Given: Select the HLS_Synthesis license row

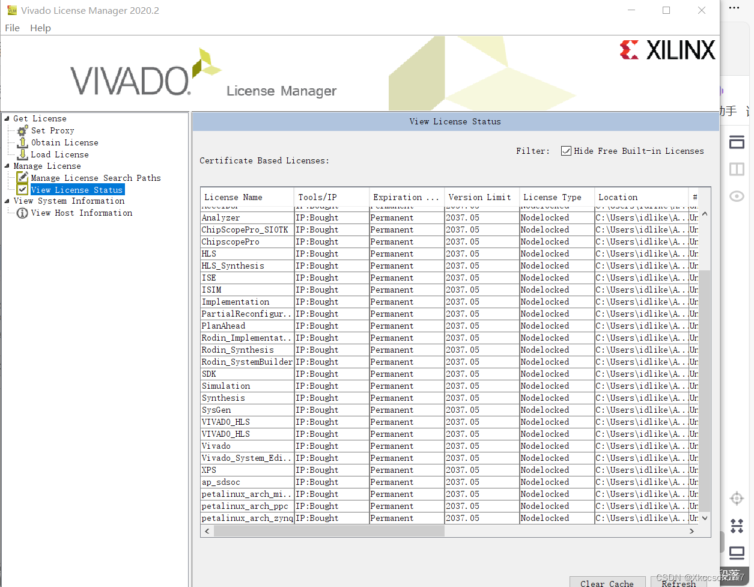Looking at the screenshot, I should click(449, 266).
